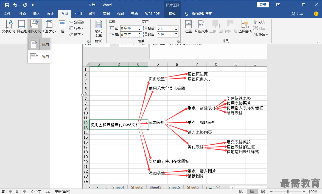Open the page setup dialog launcher
This screenshot has height=194, width=322.
point(88,41)
